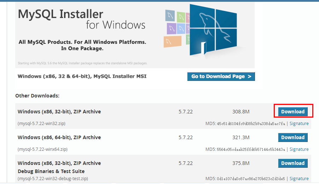
Task: Click the open white door in the Windows logo
Action: click(x=203, y=48)
